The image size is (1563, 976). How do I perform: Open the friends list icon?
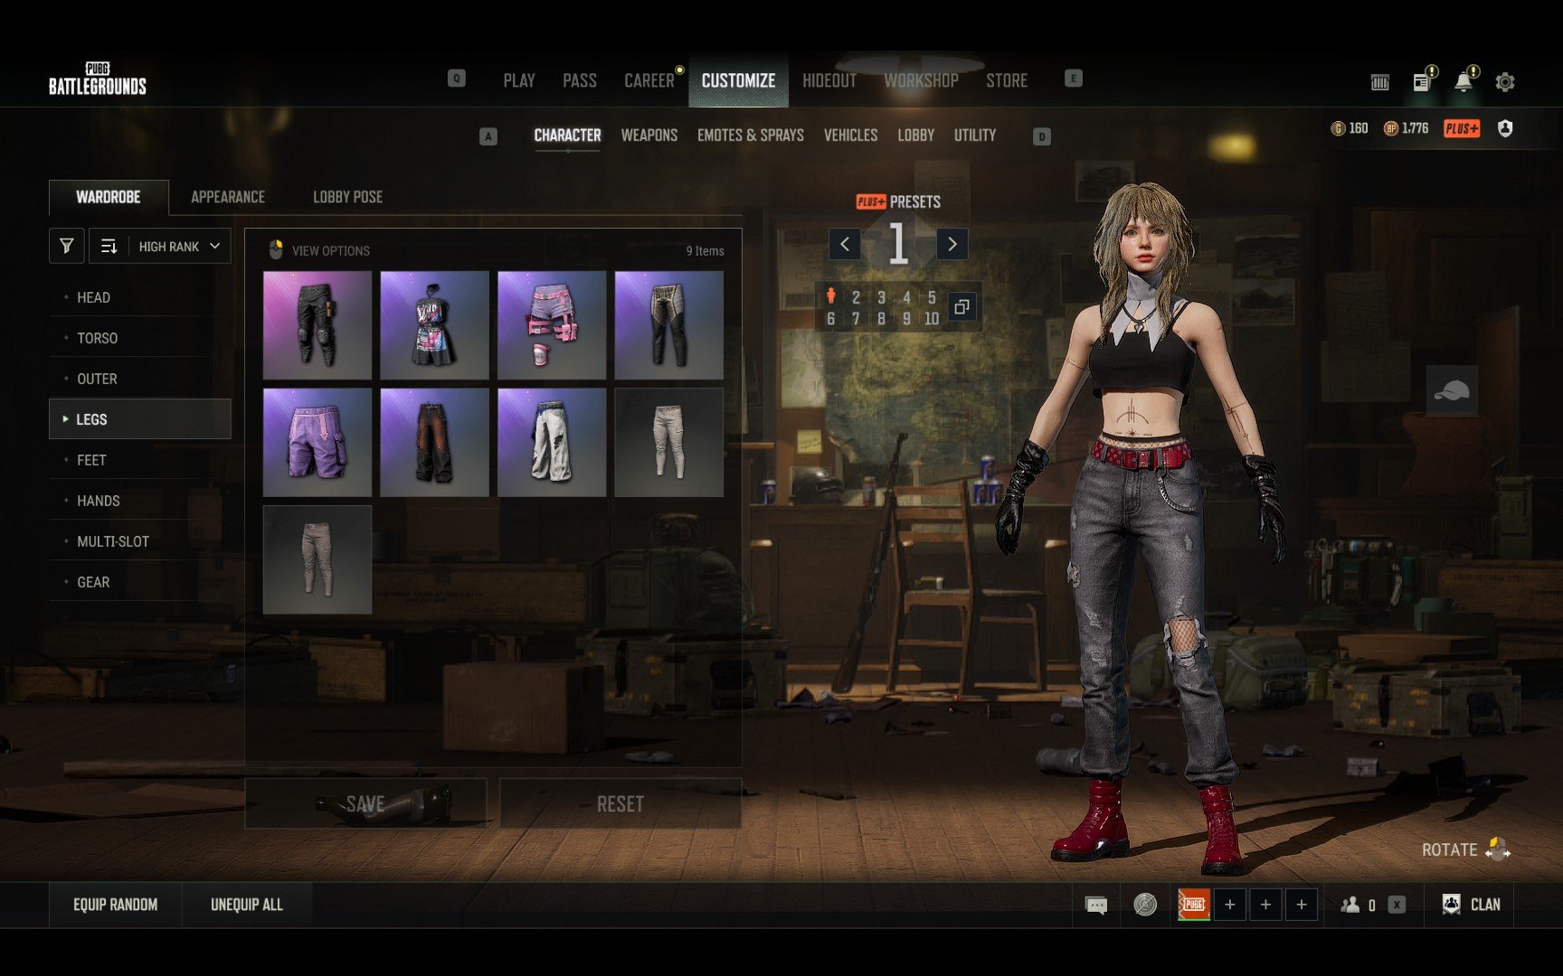point(1350,905)
